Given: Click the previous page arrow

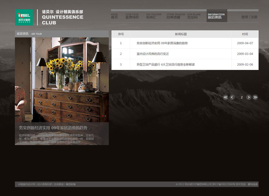Looking at the screenshot, I should click(x=232, y=97).
